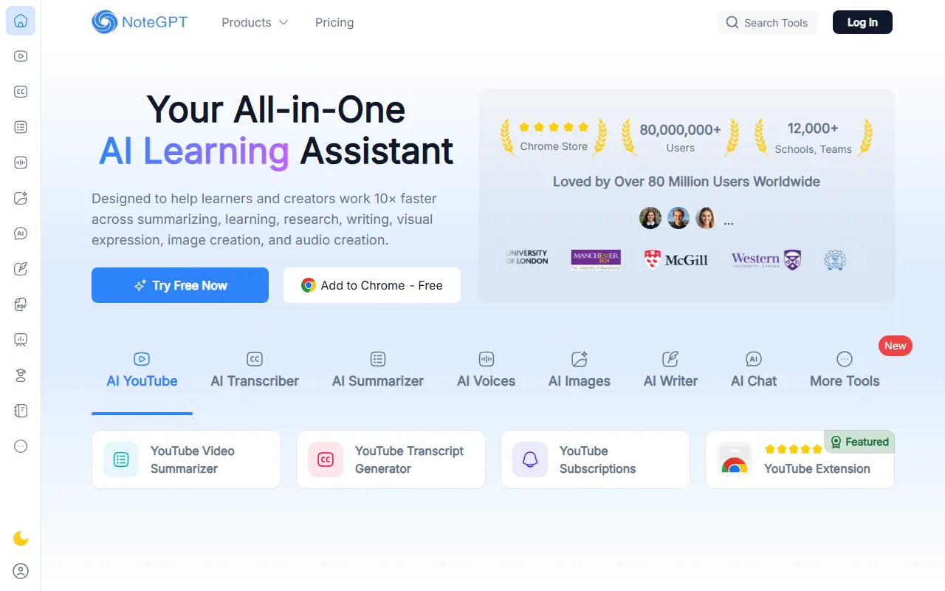Image resolution: width=945 pixels, height=591 pixels.
Task: Click the PDF tool sidebar icon
Action: pyautogui.click(x=21, y=304)
